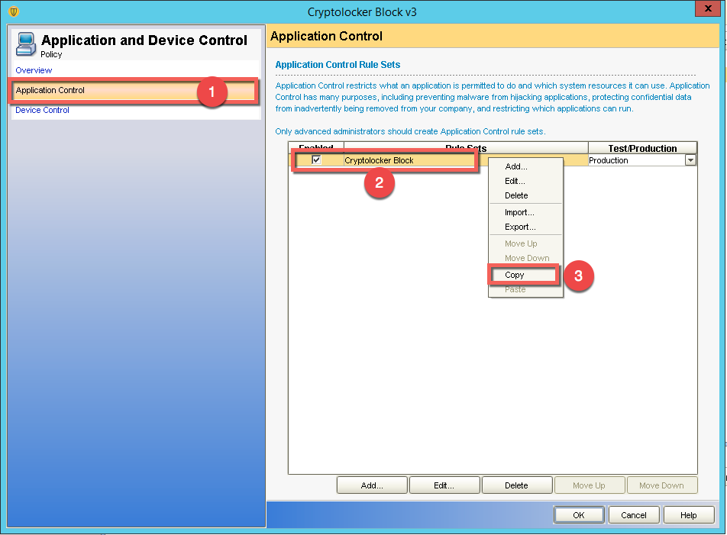Open Help from the bottom buttons
The width and height of the screenshot is (727, 535).
[688, 515]
